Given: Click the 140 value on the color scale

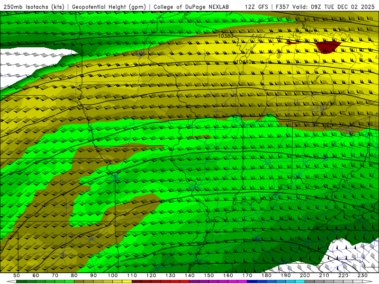Looking at the screenshot, I should [x=189, y=275].
